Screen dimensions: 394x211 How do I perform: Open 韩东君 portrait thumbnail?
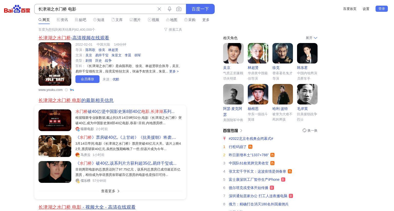click(307, 53)
